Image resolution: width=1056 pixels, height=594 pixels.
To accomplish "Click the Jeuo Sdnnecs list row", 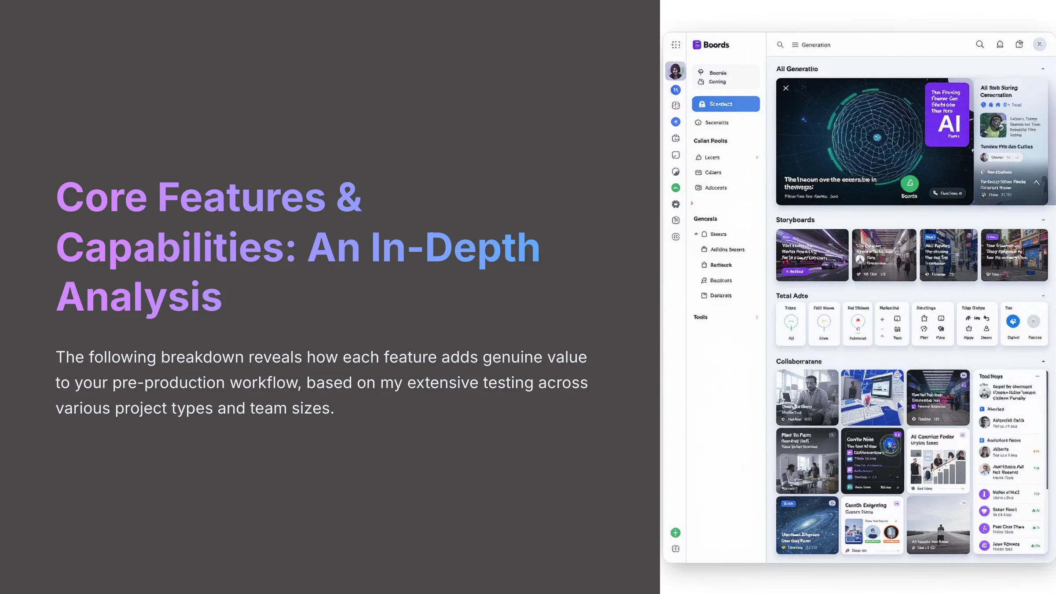I will tap(1009, 546).
